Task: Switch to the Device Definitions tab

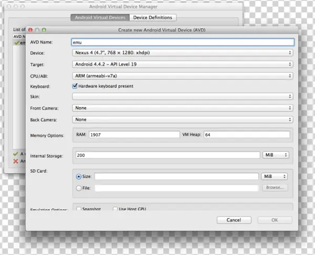Action: 153,17
